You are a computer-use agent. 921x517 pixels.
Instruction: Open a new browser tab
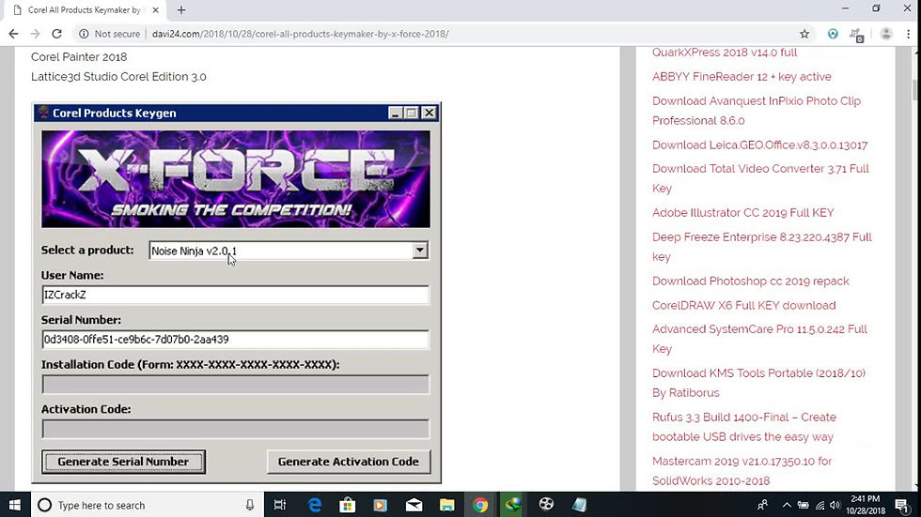tap(180, 10)
